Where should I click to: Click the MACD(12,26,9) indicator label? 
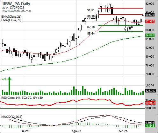(12, 117)
